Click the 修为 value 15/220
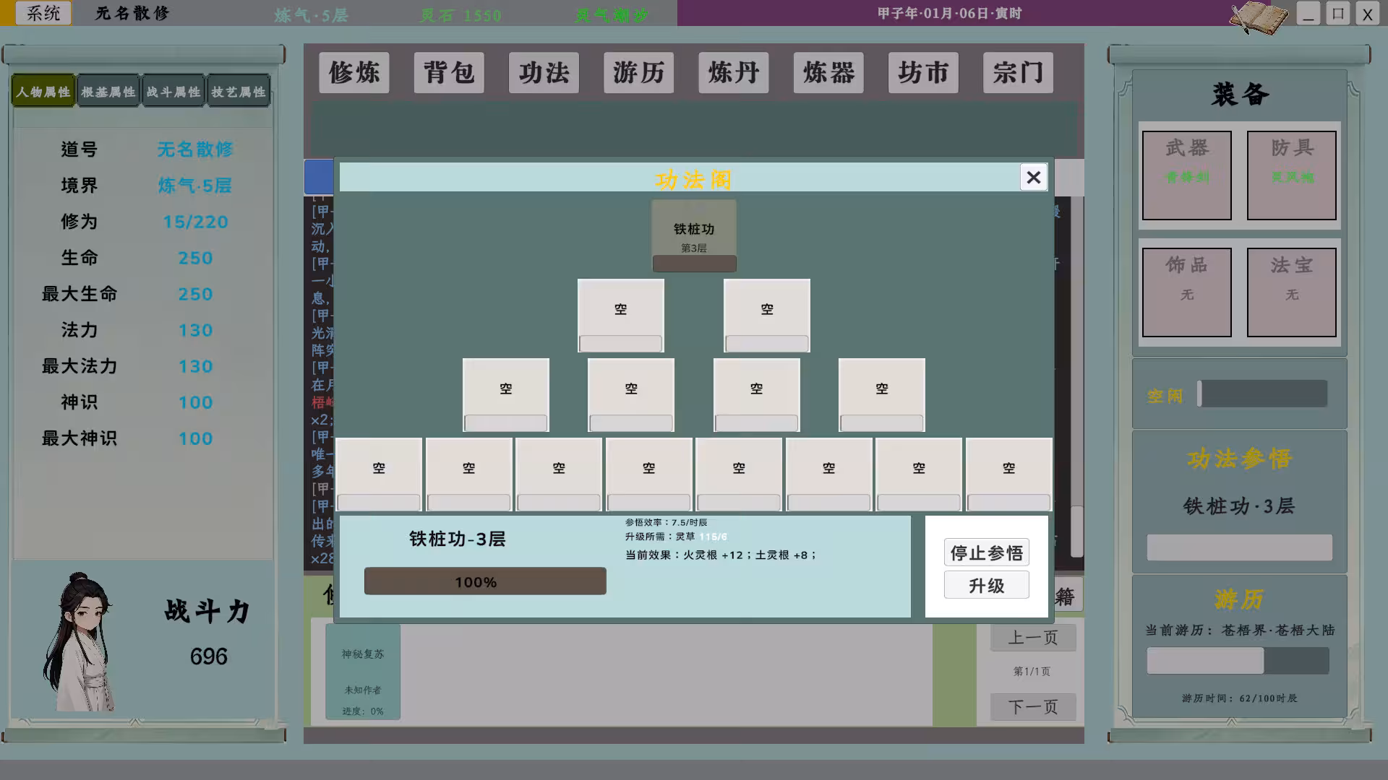The image size is (1388, 780). [x=195, y=222]
